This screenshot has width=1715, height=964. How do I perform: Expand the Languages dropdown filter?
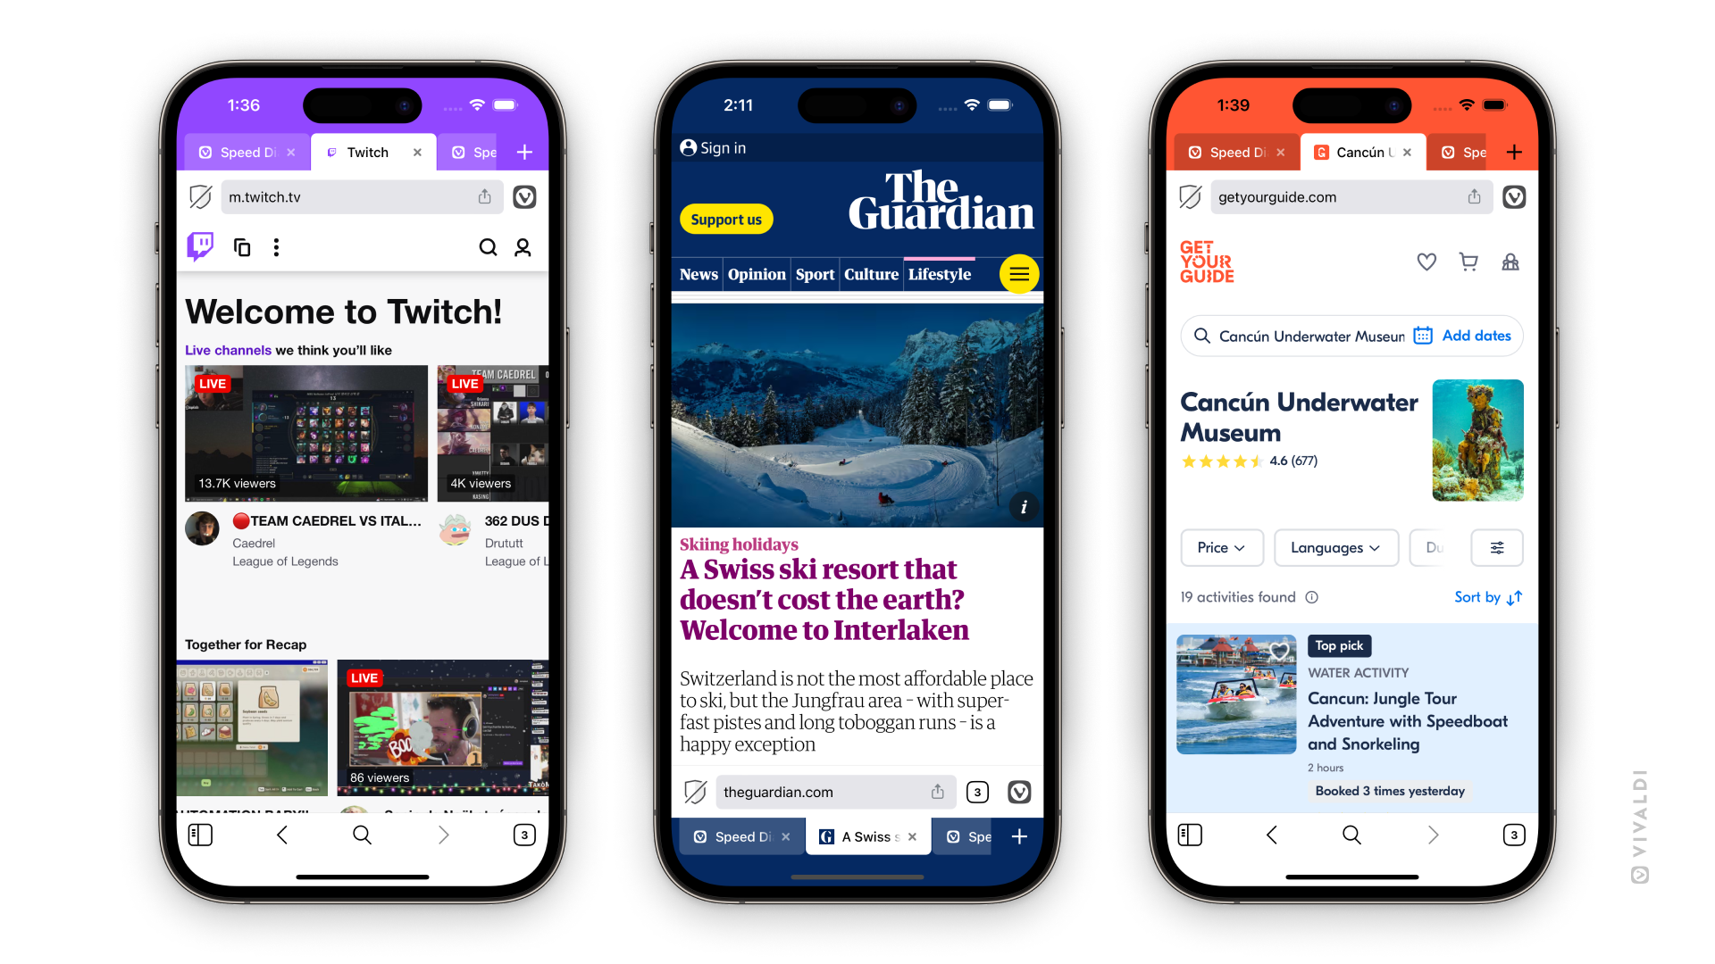pyautogui.click(x=1334, y=546)
